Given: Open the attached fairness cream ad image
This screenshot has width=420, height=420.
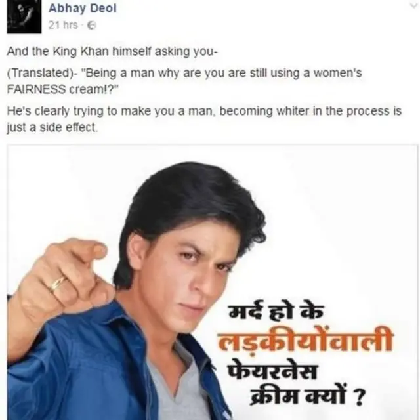Looking at the screenshot, I should click(x=212, y=282).
